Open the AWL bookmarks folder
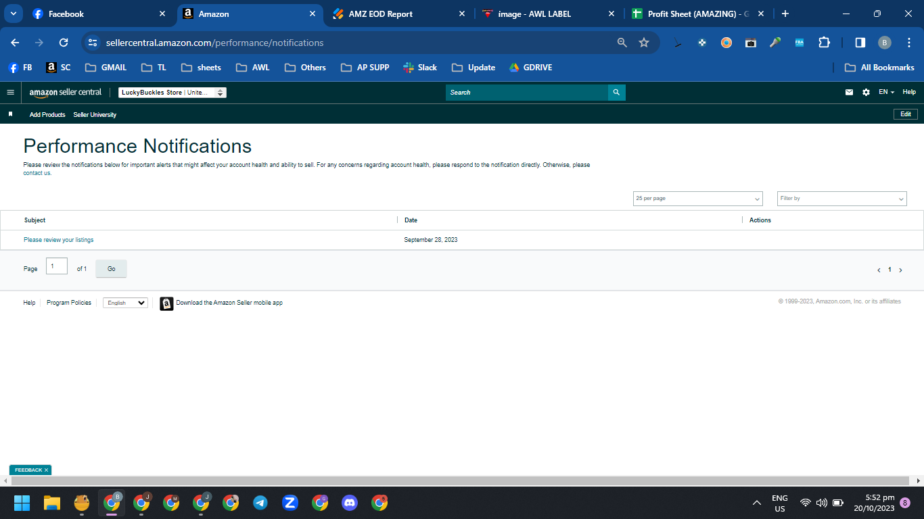 (x=253, y=68)
